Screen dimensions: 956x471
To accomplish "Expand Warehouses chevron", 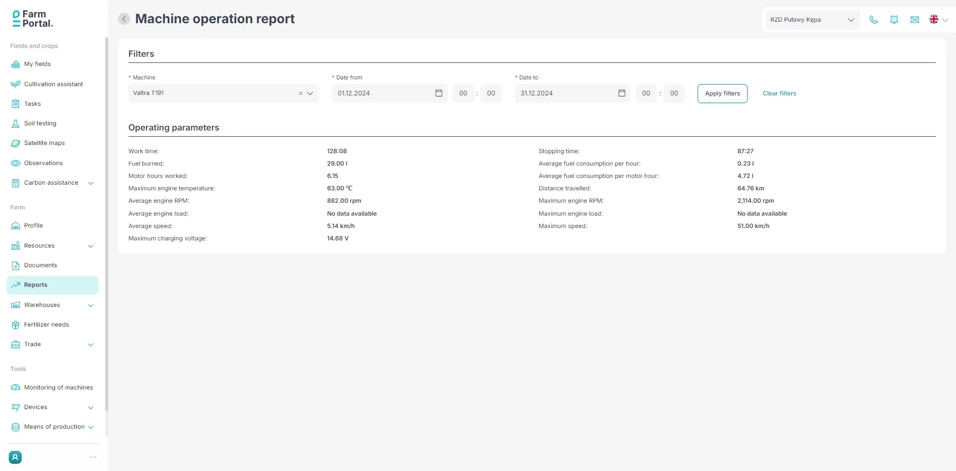I will (91, 305).
